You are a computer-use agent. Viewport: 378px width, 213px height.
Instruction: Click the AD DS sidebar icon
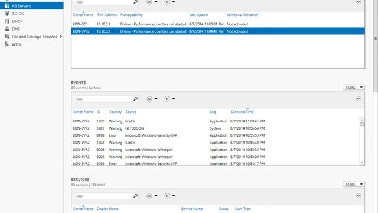[7, 14]
